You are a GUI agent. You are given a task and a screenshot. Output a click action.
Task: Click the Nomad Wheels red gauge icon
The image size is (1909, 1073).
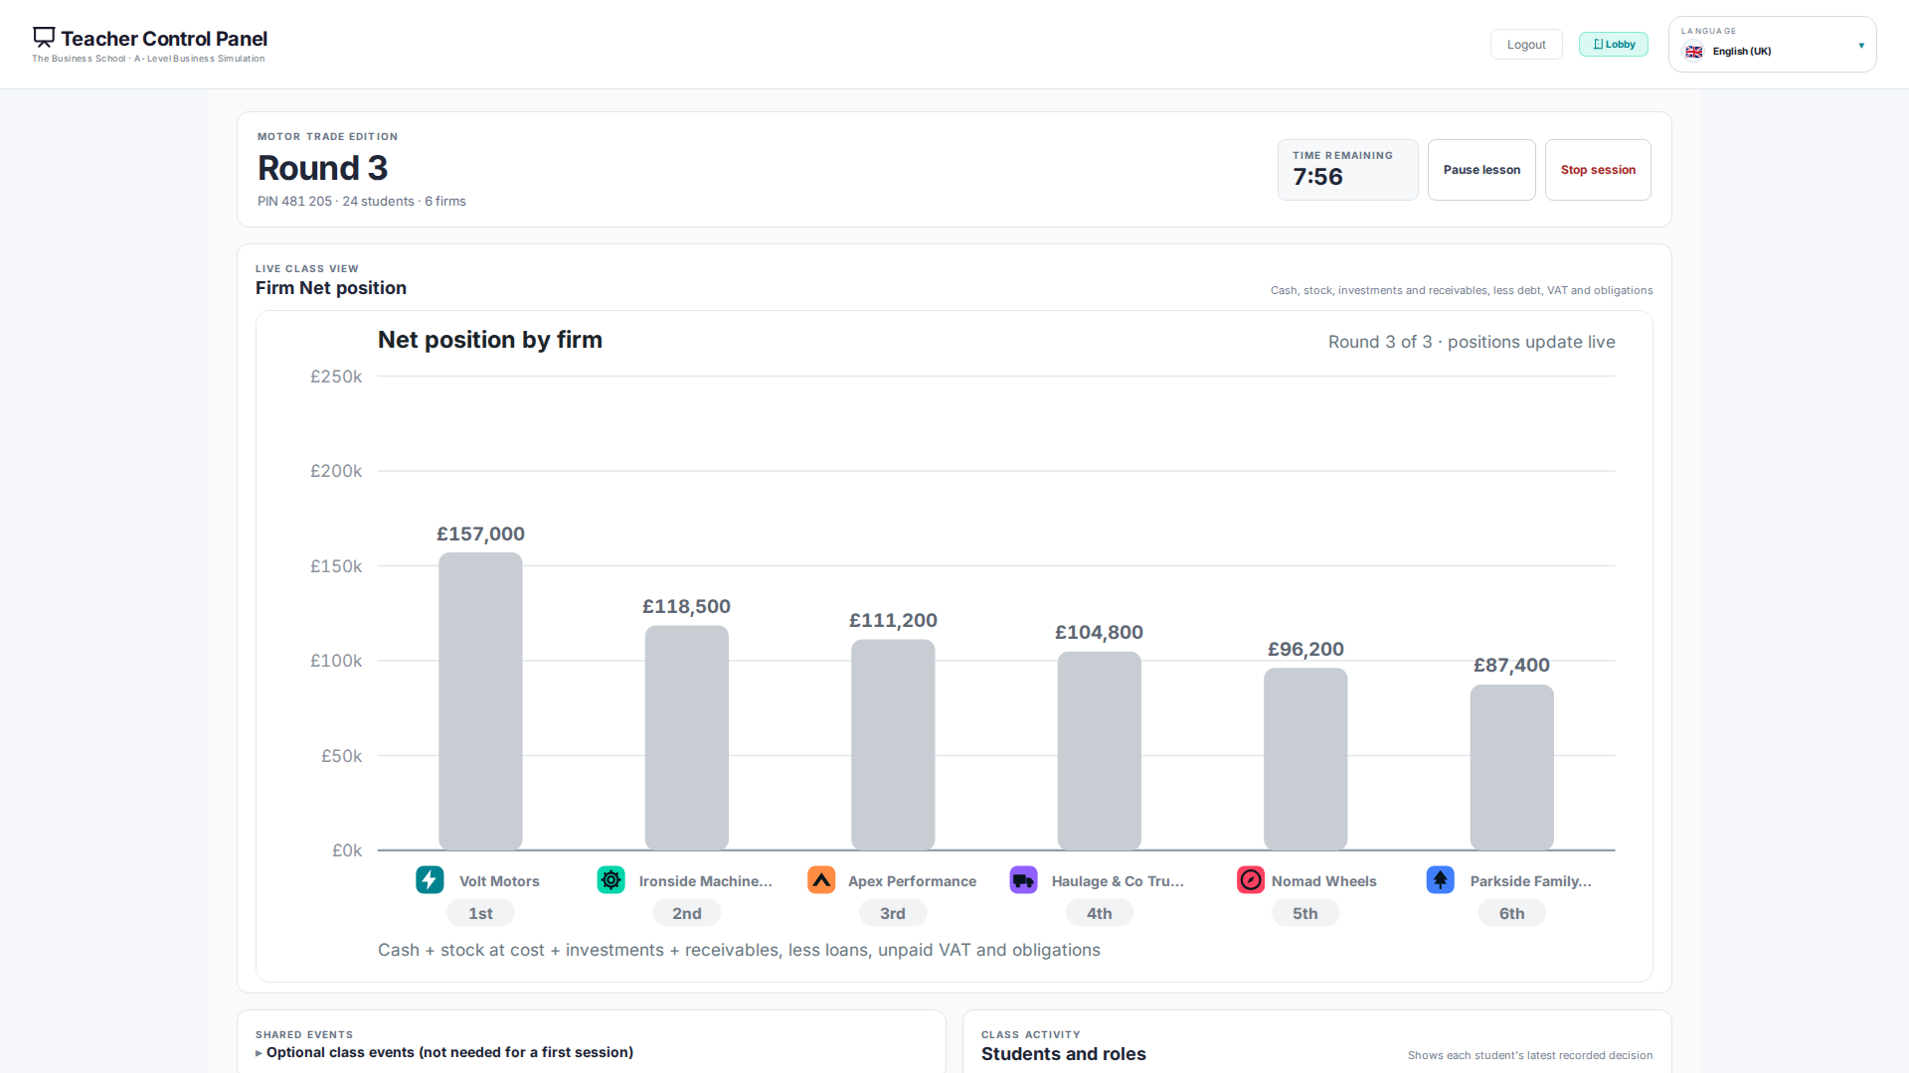pyautogui.click(x=1251, y=880)
